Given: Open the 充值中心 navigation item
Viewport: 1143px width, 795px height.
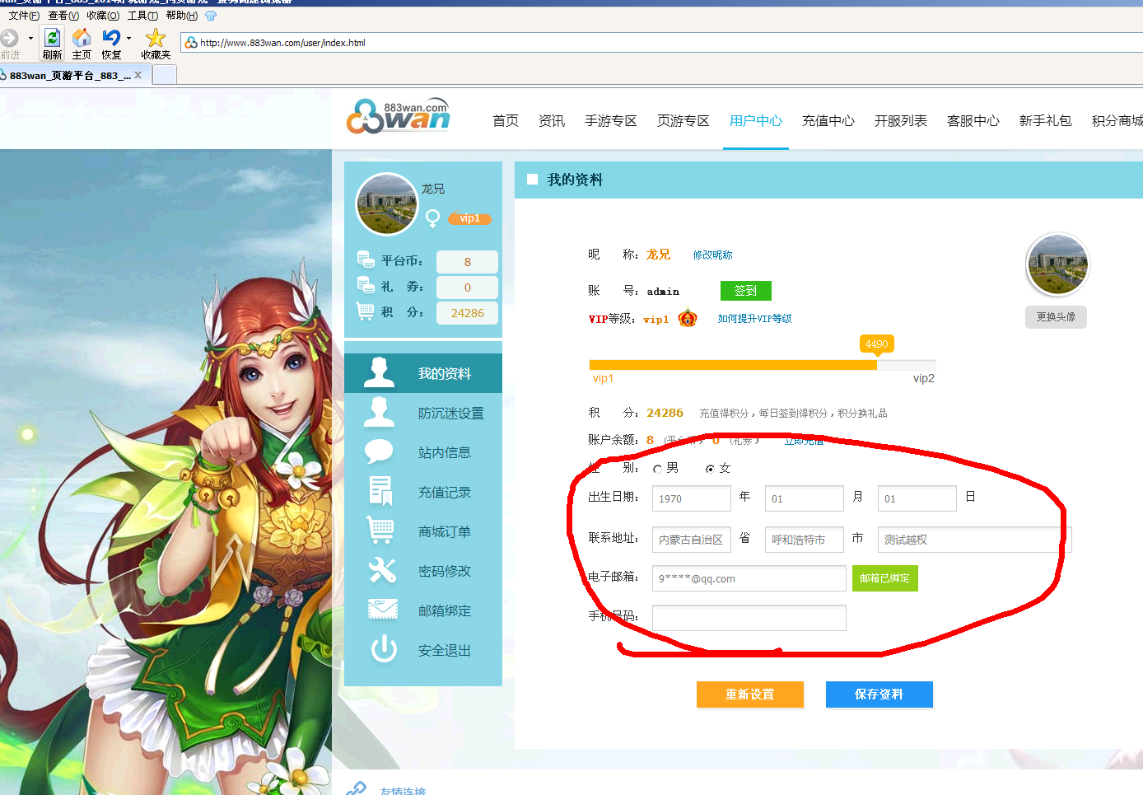Looking at the screenshot, I should [828, 121].
